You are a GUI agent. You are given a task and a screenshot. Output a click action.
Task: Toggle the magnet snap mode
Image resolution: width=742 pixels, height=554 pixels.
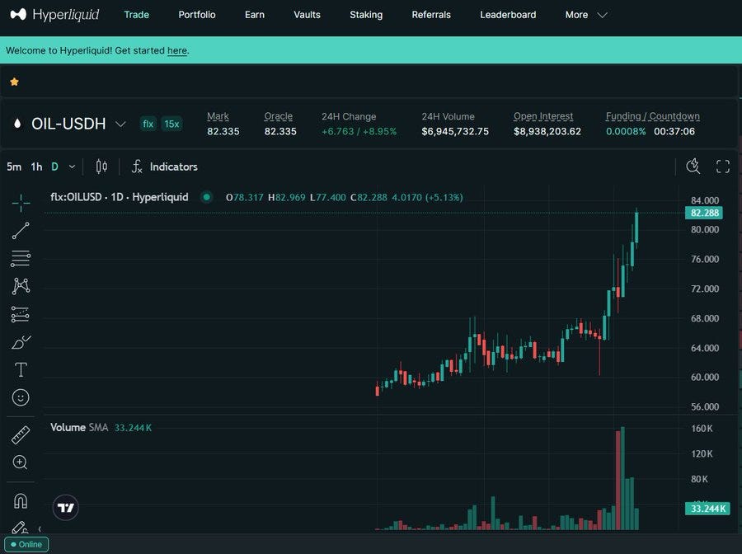21,500
